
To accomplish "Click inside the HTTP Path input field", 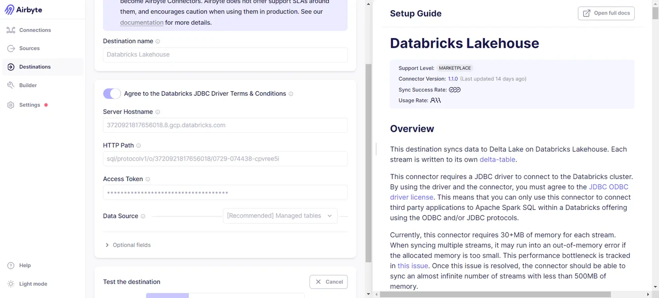I will 225,159.
